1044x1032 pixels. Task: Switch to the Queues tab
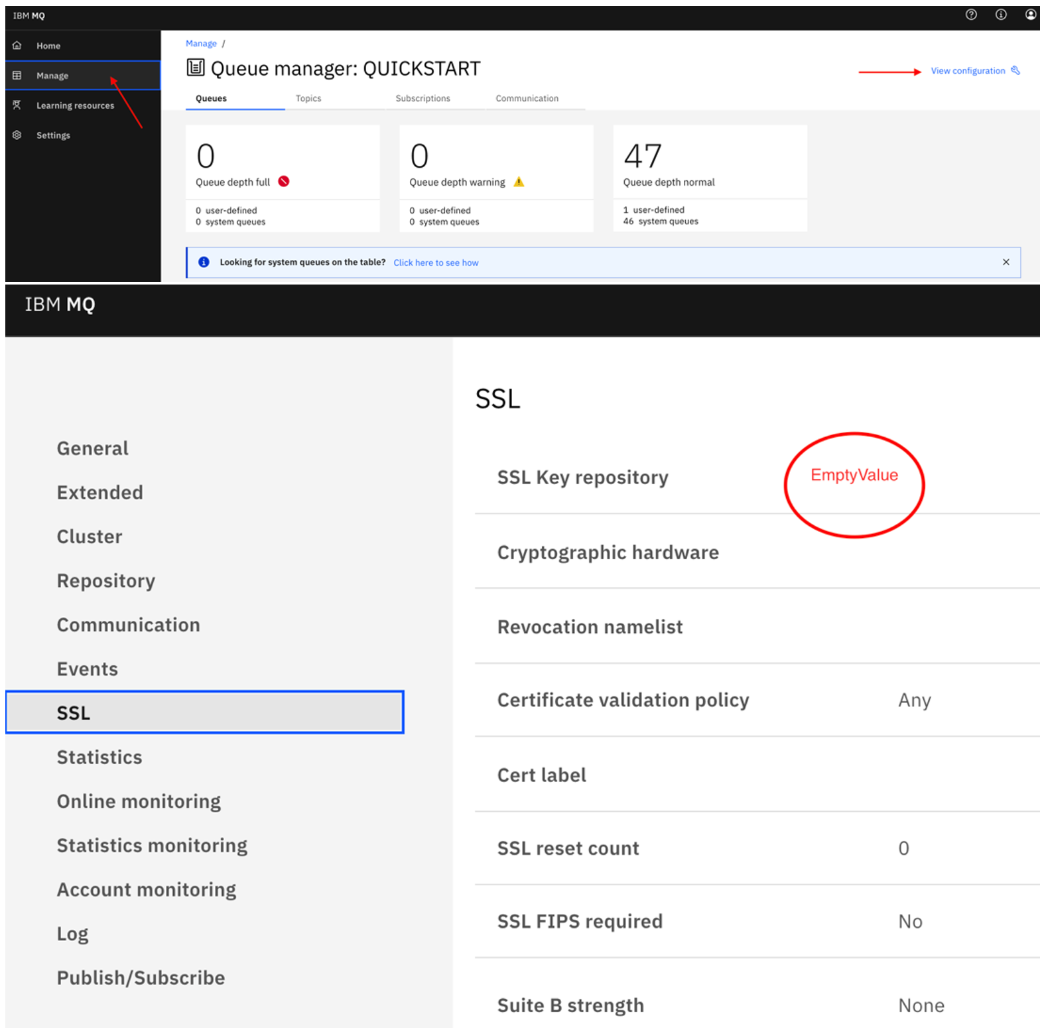click(x=235, y=98)
